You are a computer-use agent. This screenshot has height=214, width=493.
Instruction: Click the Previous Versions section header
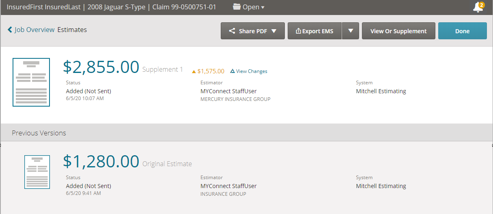(x=246, y=133)
